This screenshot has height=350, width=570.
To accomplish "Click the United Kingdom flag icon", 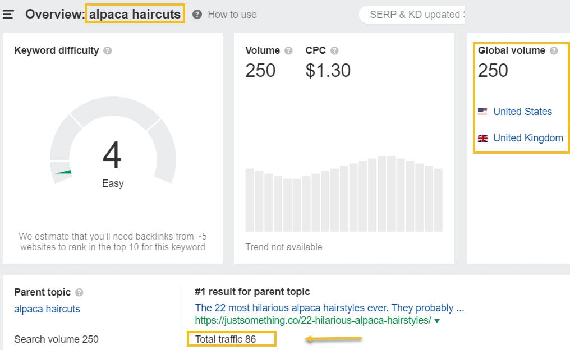I will 483,138.
